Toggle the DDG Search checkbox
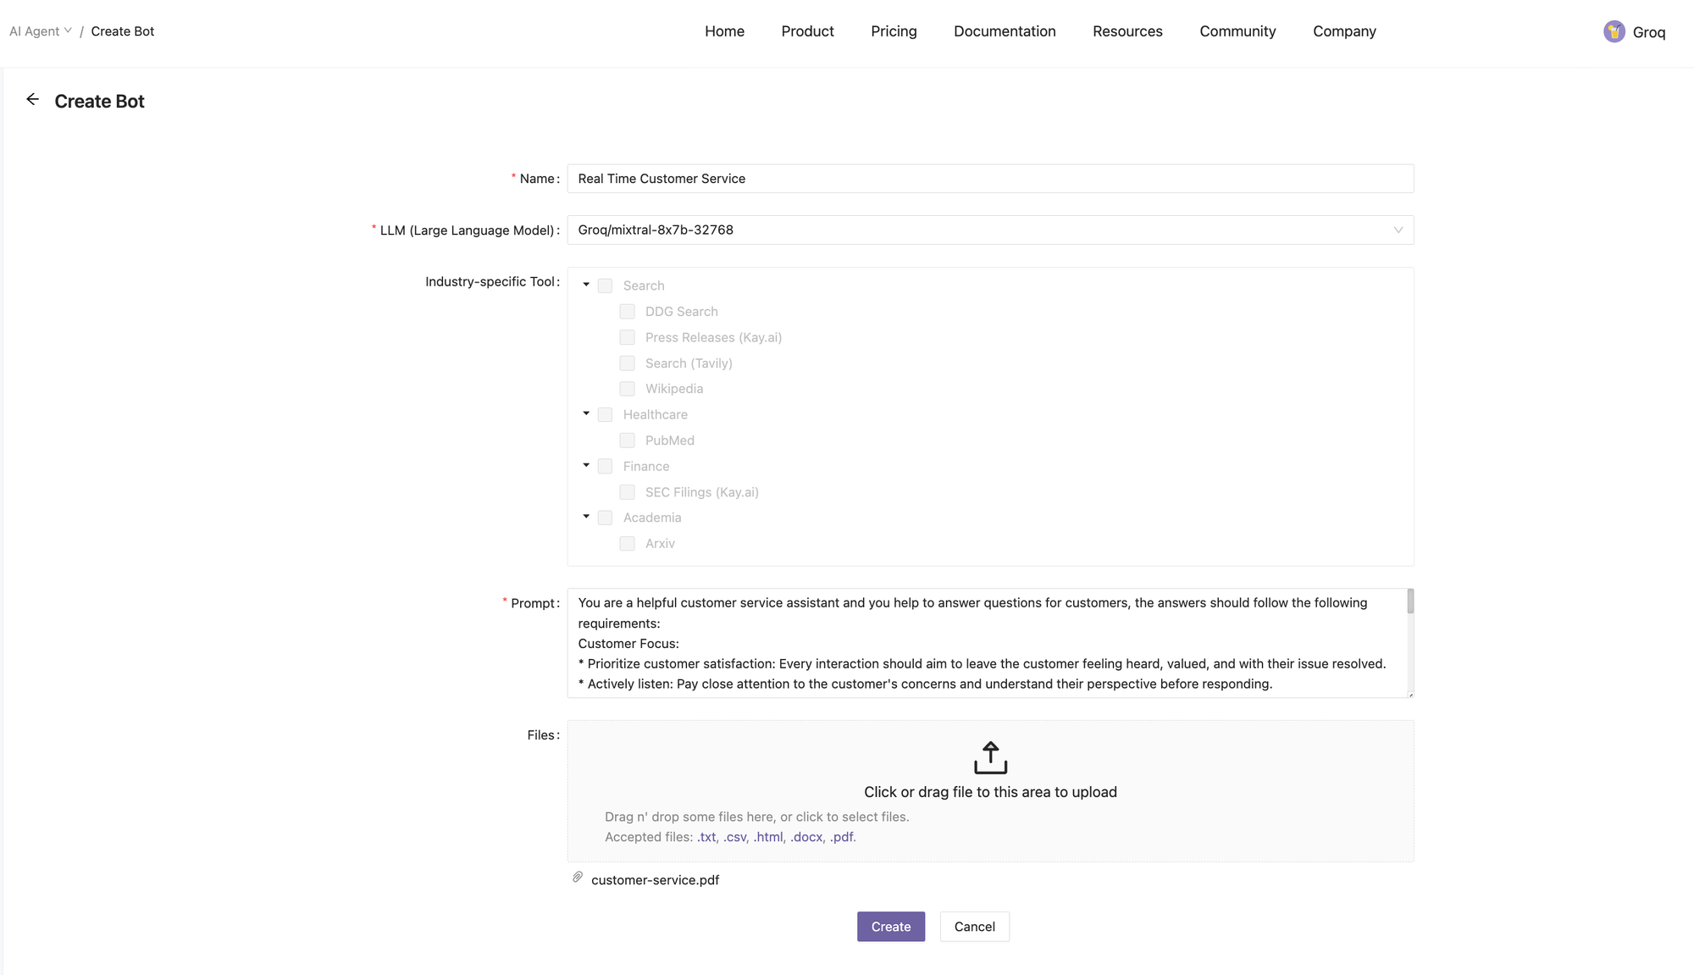 tap(627, 312)
